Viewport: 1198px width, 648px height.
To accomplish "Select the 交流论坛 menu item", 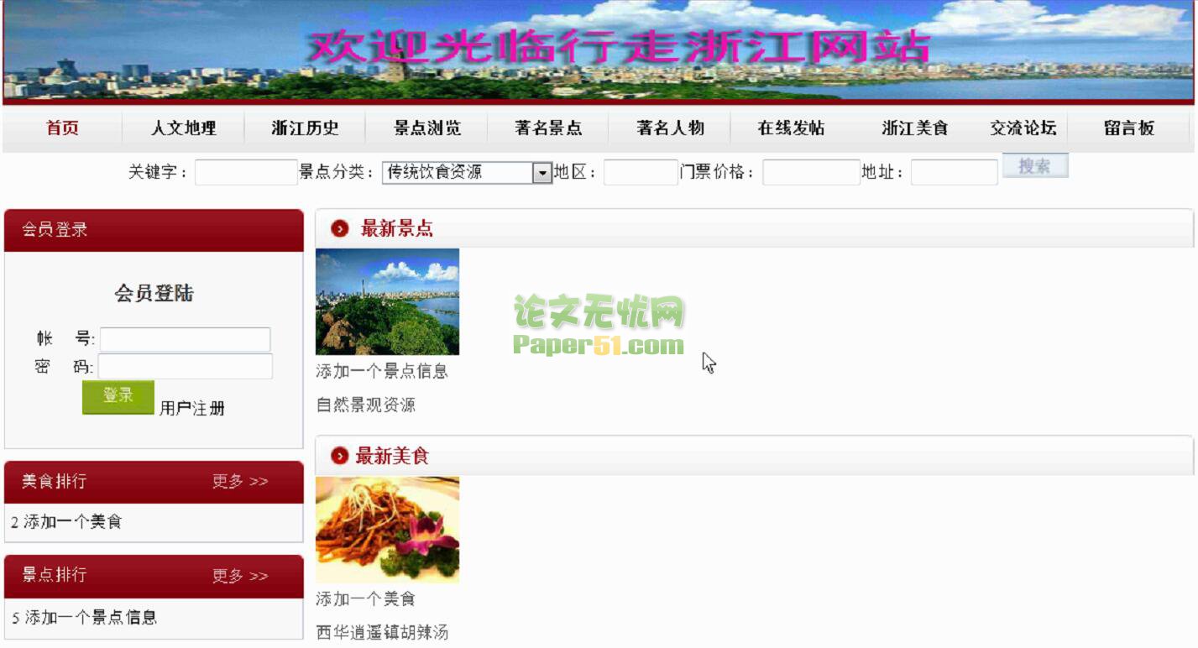I will pyautogui.click(x=1023, y=128).
